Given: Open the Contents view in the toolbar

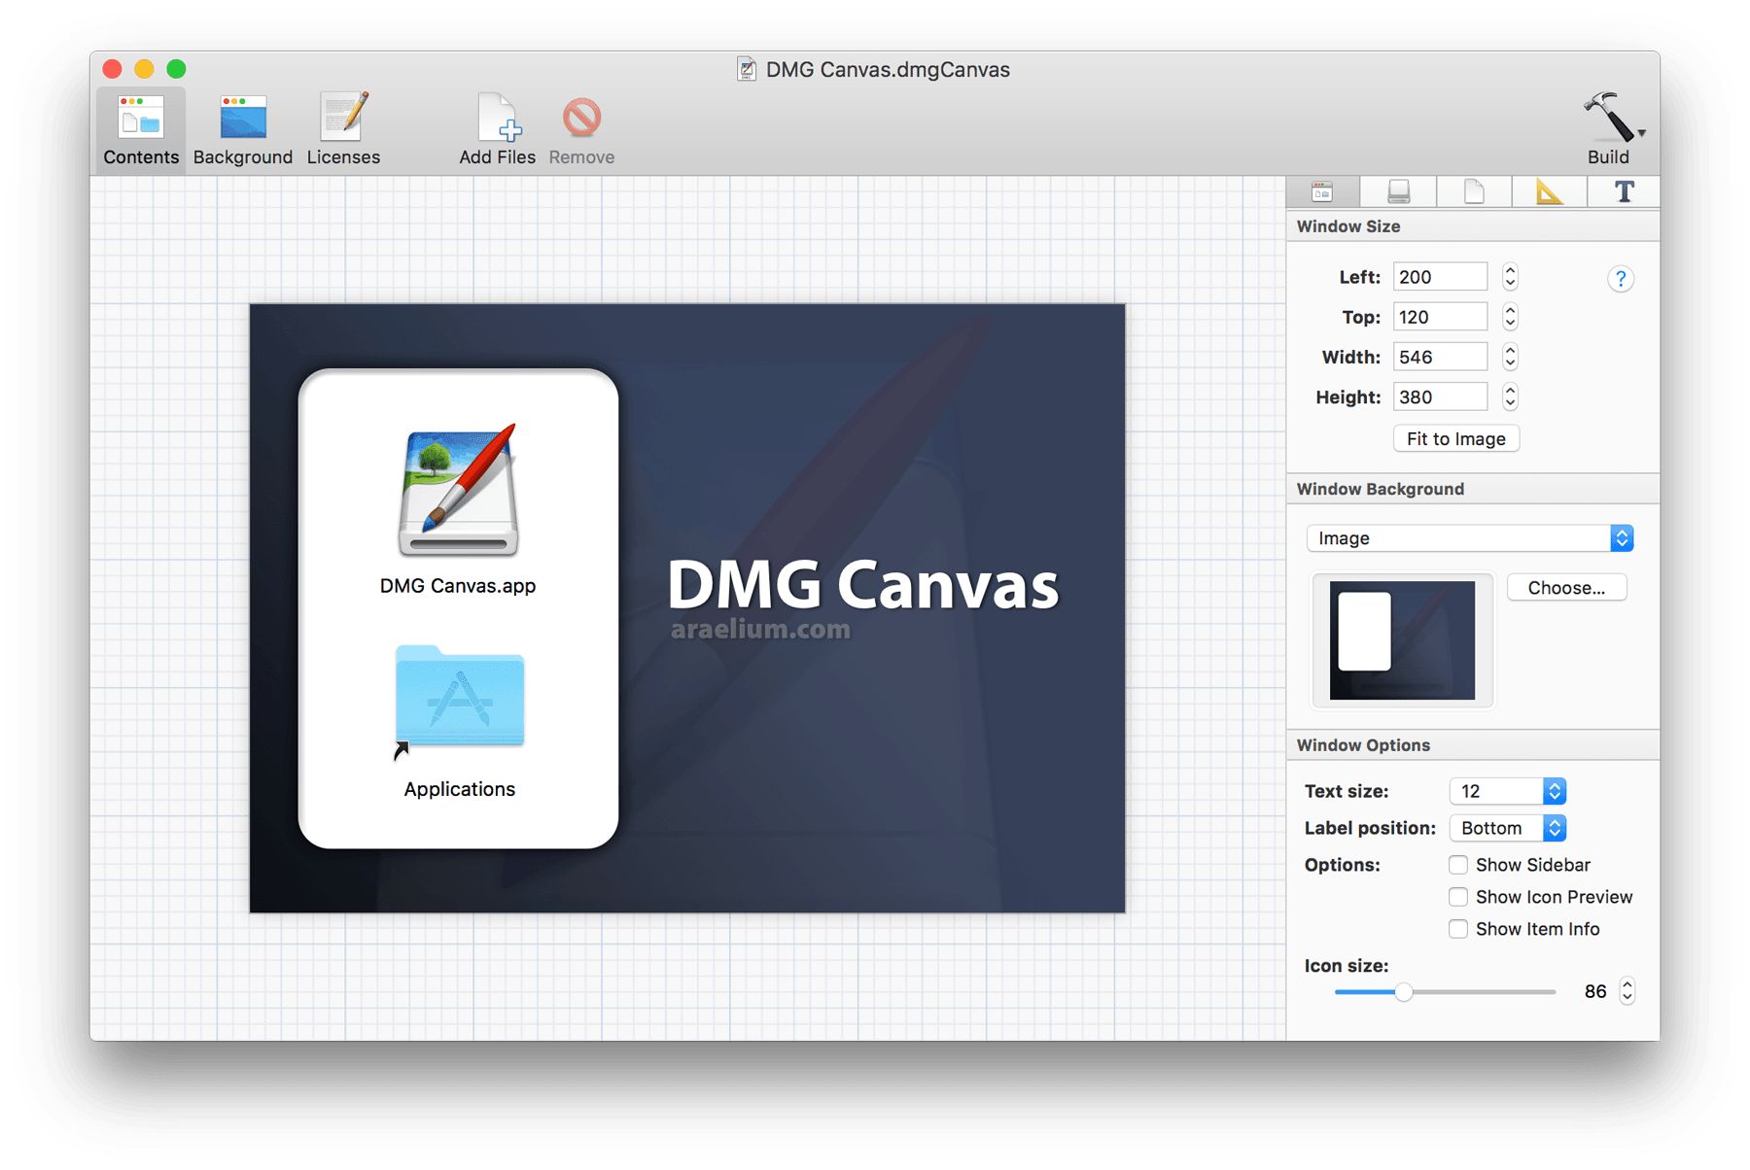Looking at the screenshot, I should tap(140, 126).
